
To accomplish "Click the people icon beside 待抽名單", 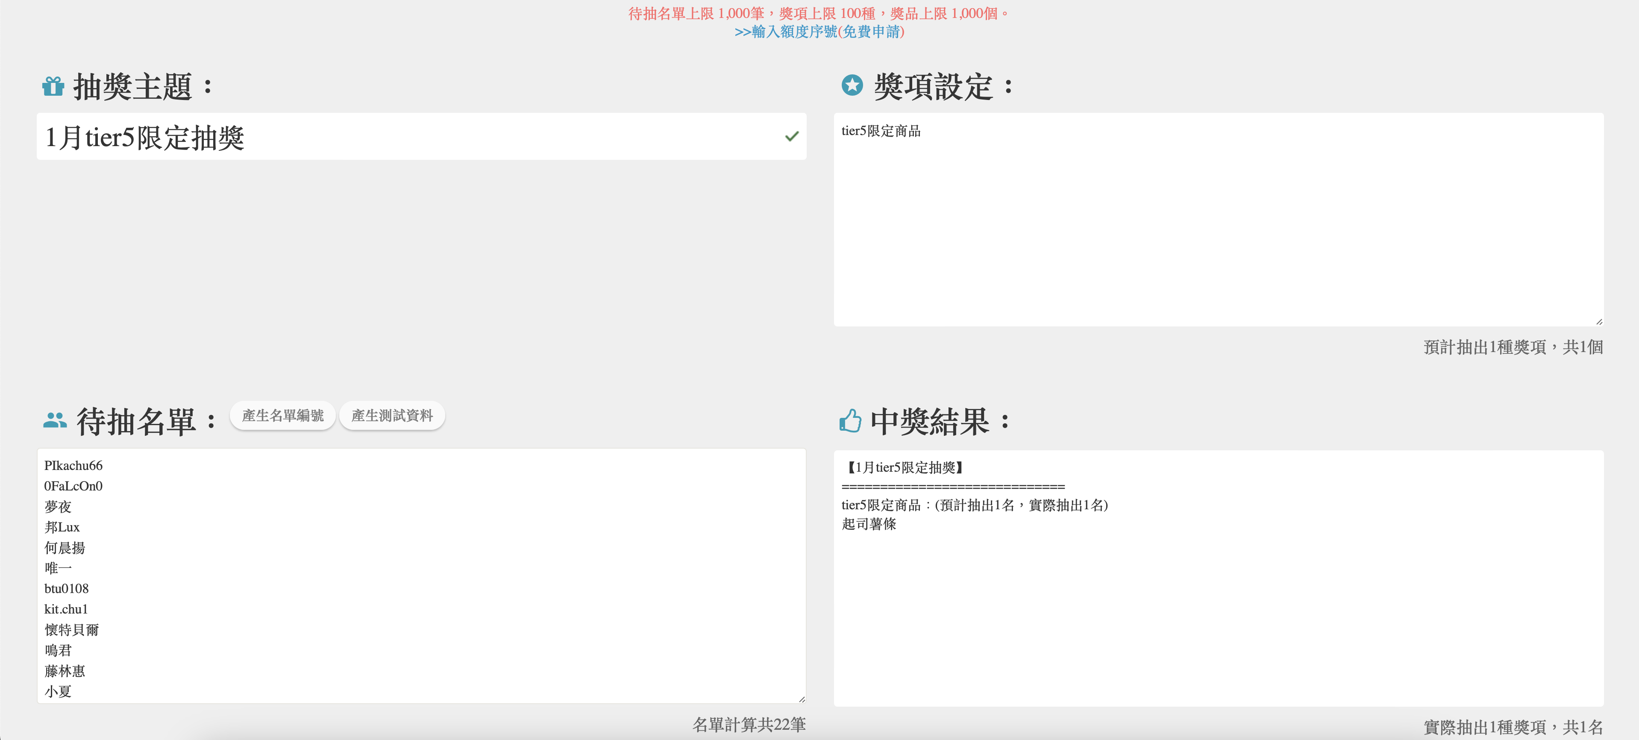I will point(55,420).
